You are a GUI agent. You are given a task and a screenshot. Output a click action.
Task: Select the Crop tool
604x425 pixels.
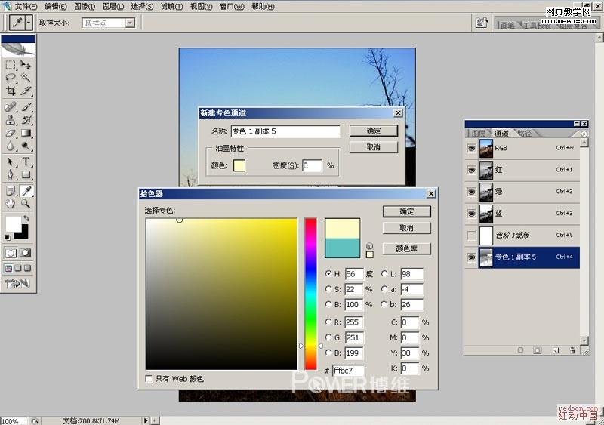[11, 91]
